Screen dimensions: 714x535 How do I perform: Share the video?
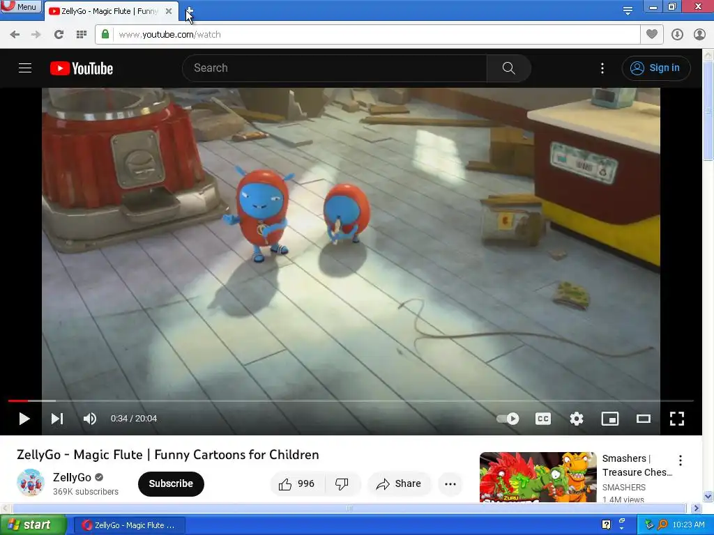[x=398, y=483]
